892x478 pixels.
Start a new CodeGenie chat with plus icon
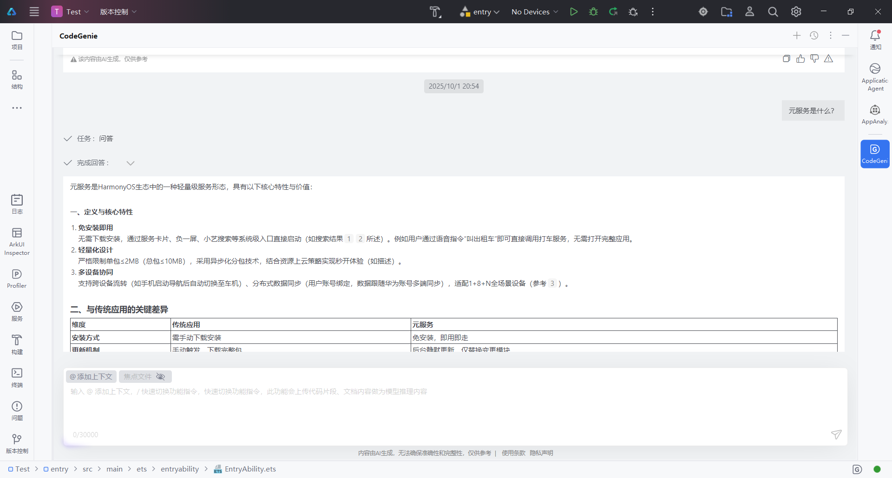pos(797,35)
